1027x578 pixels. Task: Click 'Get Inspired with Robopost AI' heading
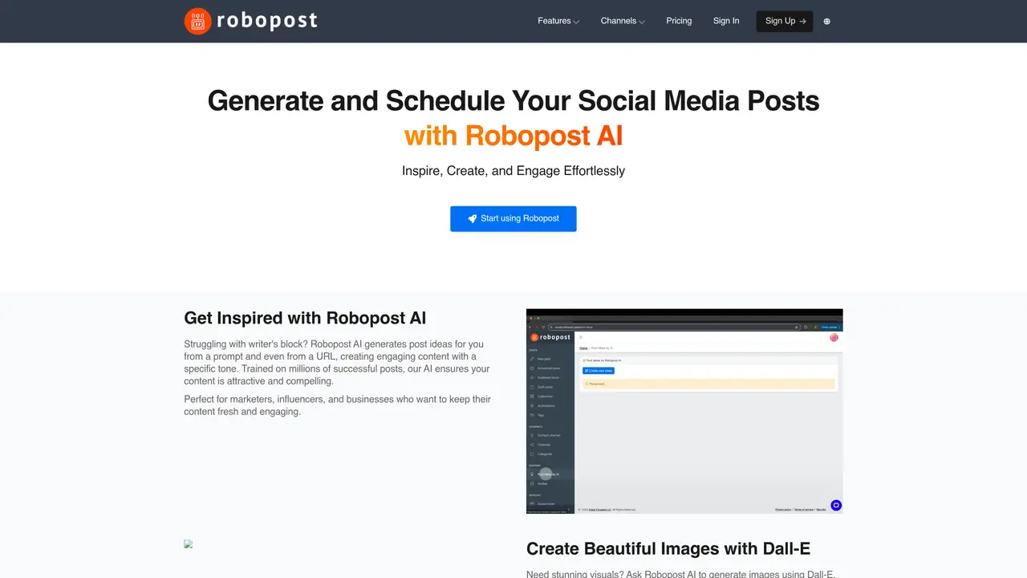pos(305,318)
